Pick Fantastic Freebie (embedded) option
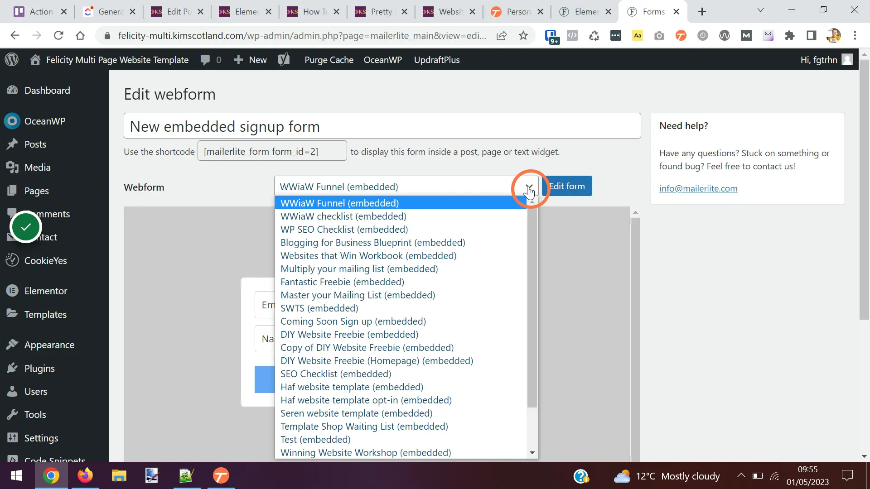This screenshot has height=489, width=870. click(x=342, y=282)
